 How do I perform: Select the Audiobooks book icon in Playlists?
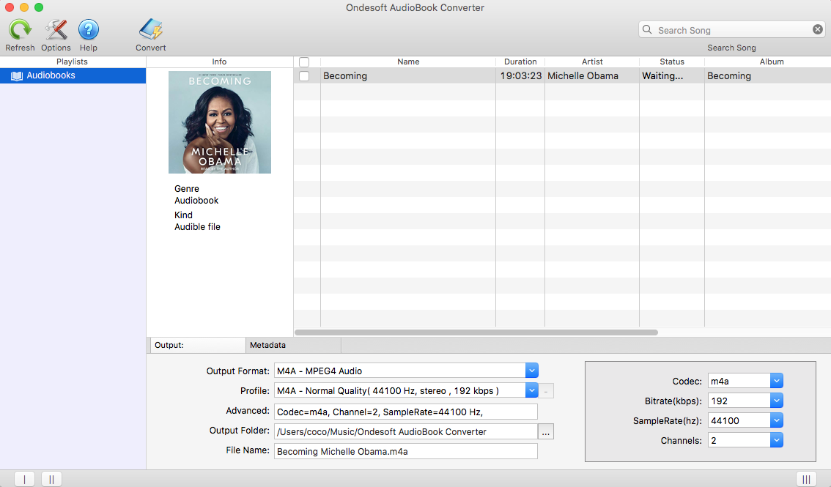[17, 75]
